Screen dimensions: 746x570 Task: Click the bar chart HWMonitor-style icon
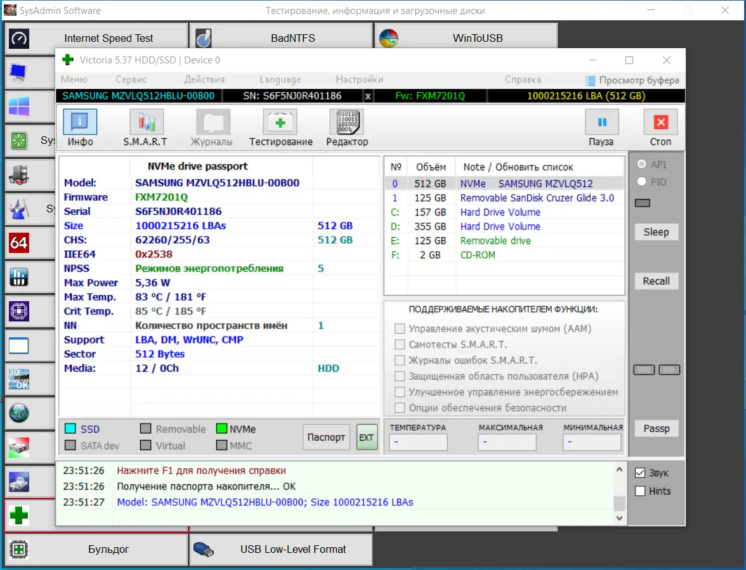click(x=19, y=276)
